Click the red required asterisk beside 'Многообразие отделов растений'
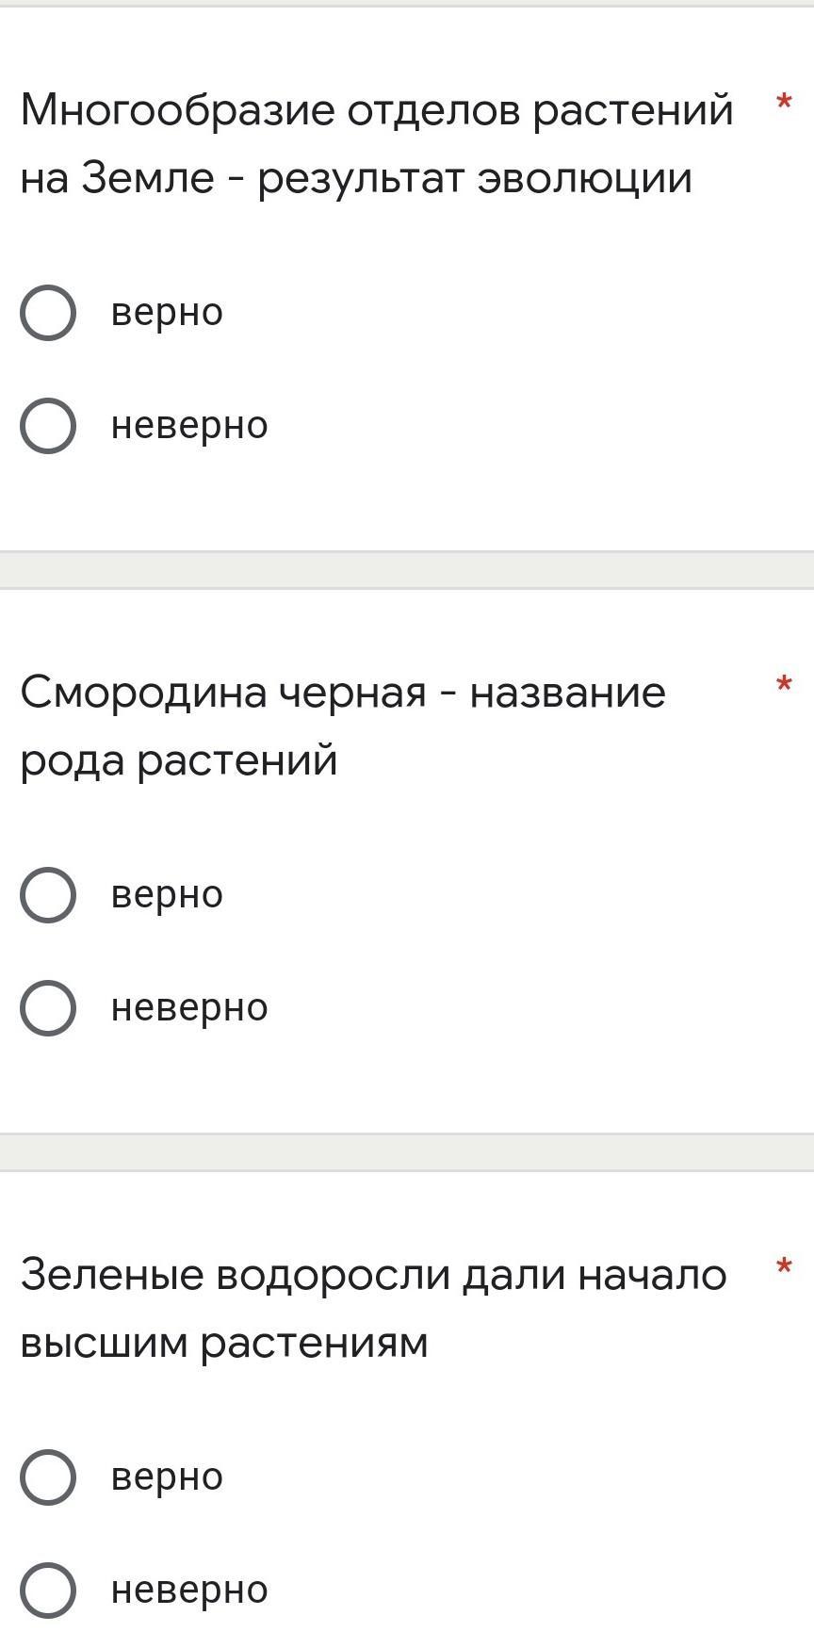The height and width of the screenshot is (1648, 814). (783, 103)
